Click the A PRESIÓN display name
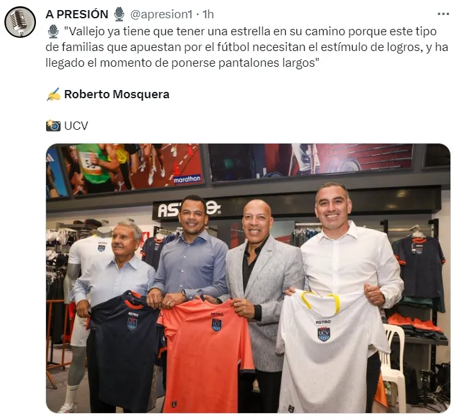 (x=77, y=14)
